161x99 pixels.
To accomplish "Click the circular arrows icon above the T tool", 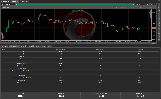I will tap(159, 28).
